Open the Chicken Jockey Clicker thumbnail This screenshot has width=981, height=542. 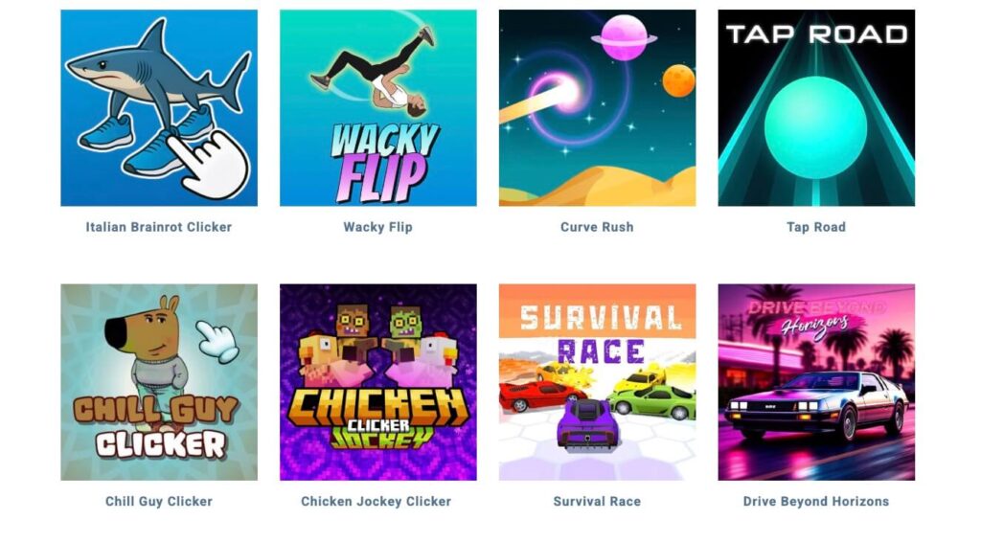[377, 383]
